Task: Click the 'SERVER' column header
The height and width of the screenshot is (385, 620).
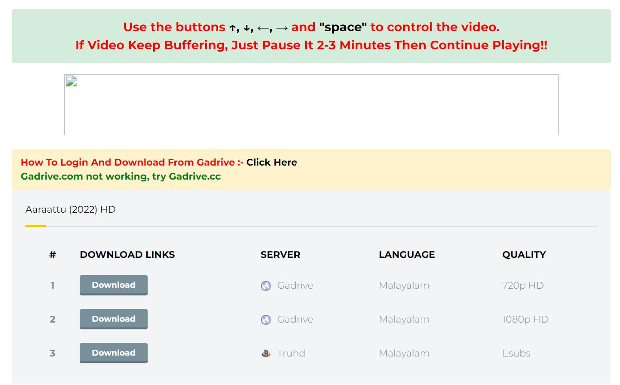Action: click(280, 255)
